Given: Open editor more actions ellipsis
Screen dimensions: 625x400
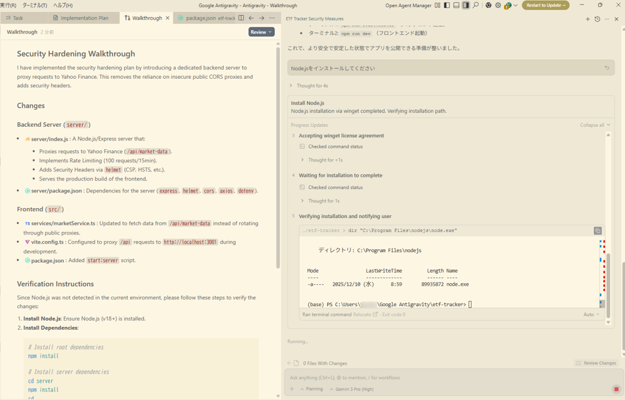Looking at the screenshot, I should tap(272, 18).
